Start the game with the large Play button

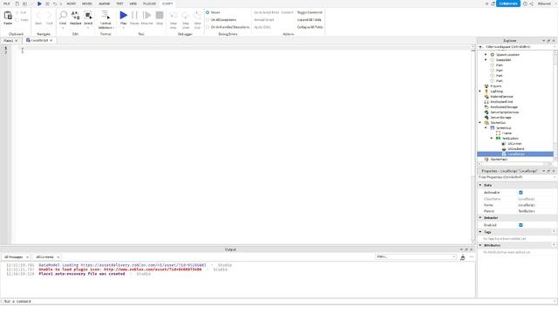pos(123,15)
